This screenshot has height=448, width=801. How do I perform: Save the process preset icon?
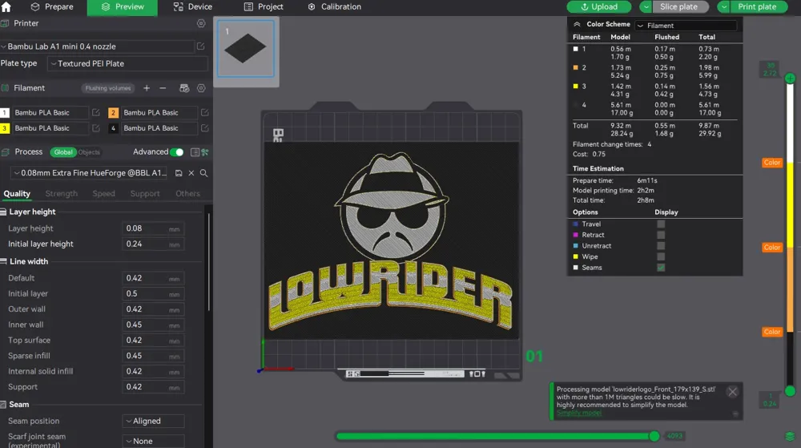point(179,173)
